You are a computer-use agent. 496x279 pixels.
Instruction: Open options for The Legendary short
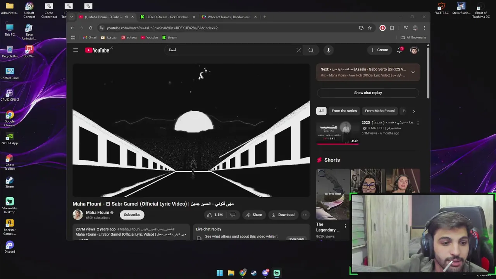tap(345, 226)
